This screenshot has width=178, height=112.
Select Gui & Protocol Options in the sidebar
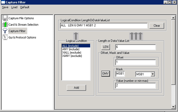(x=22, y=37)
